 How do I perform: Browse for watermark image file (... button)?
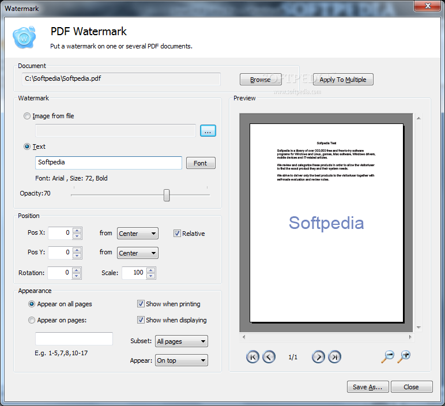tap(208, 130)
